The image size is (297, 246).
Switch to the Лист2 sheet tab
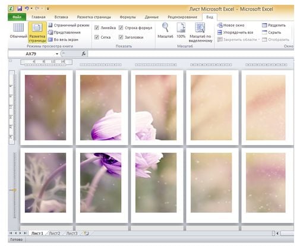(54, 234)
